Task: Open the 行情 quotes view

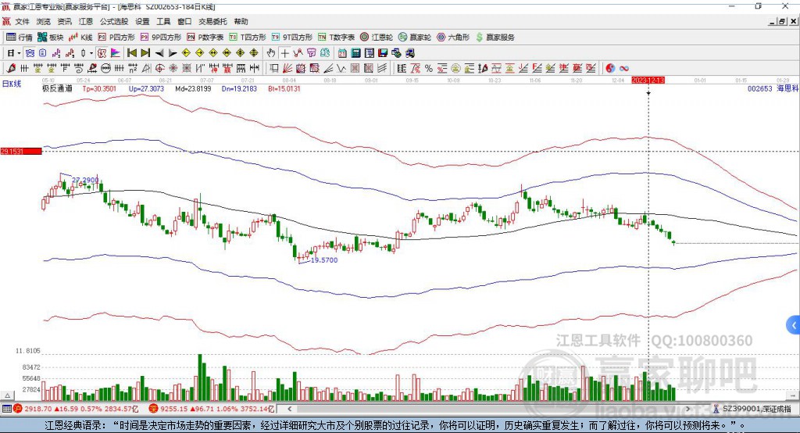Action: point(20,38)
